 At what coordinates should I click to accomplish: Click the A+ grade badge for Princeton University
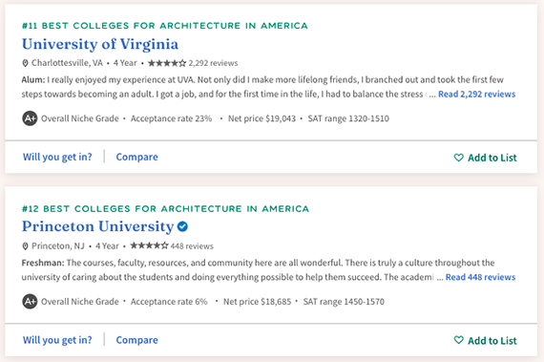[x=30, y=301]
